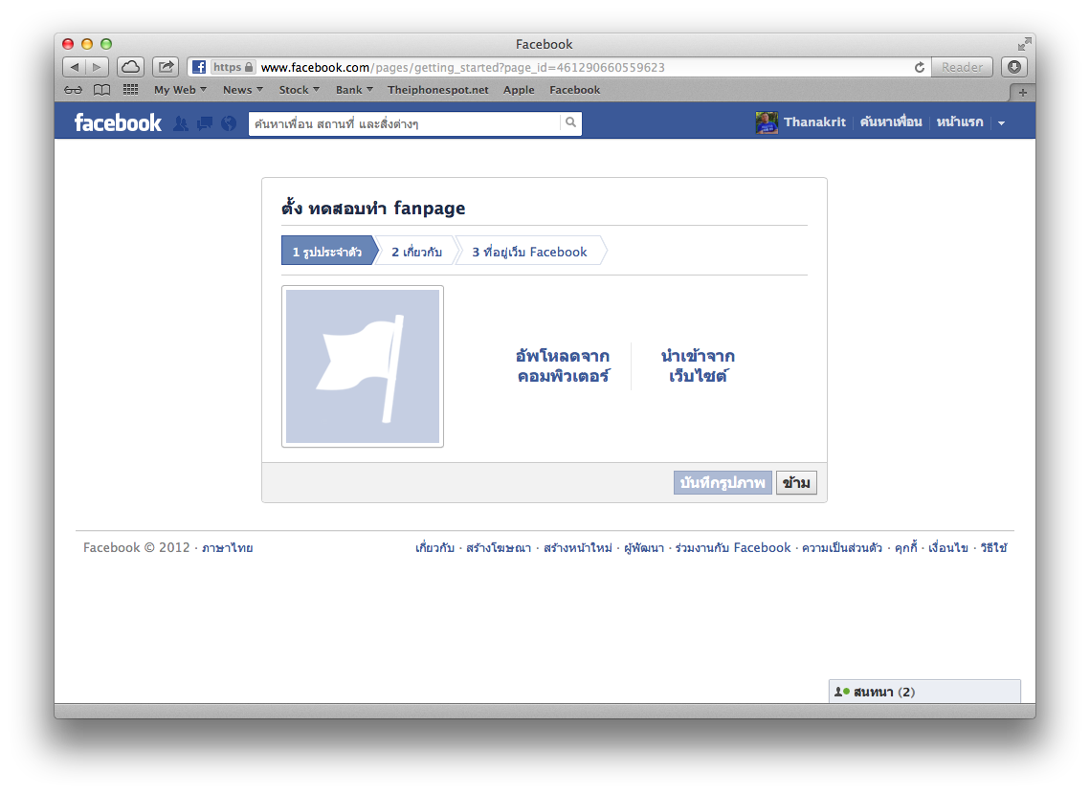Enter full screen with the window arrows icon
1090x794 pixels.
(x=1024, y=44)
